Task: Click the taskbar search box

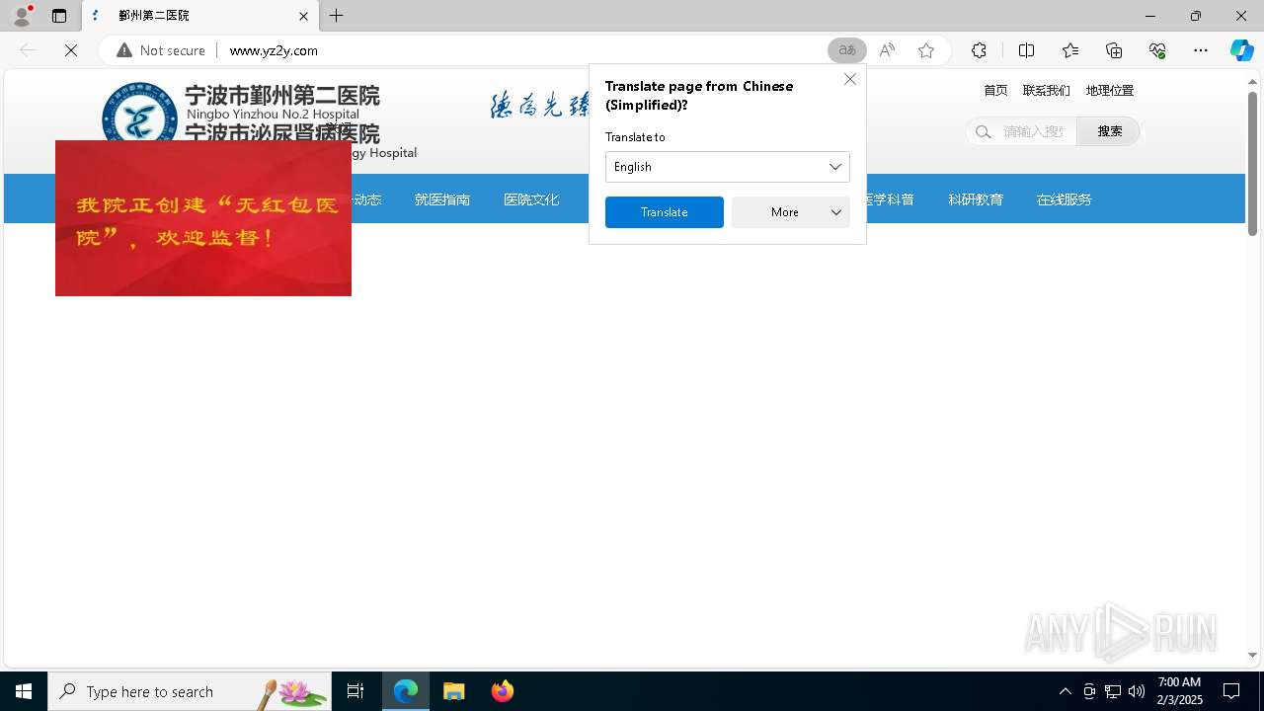Action: 190,691
